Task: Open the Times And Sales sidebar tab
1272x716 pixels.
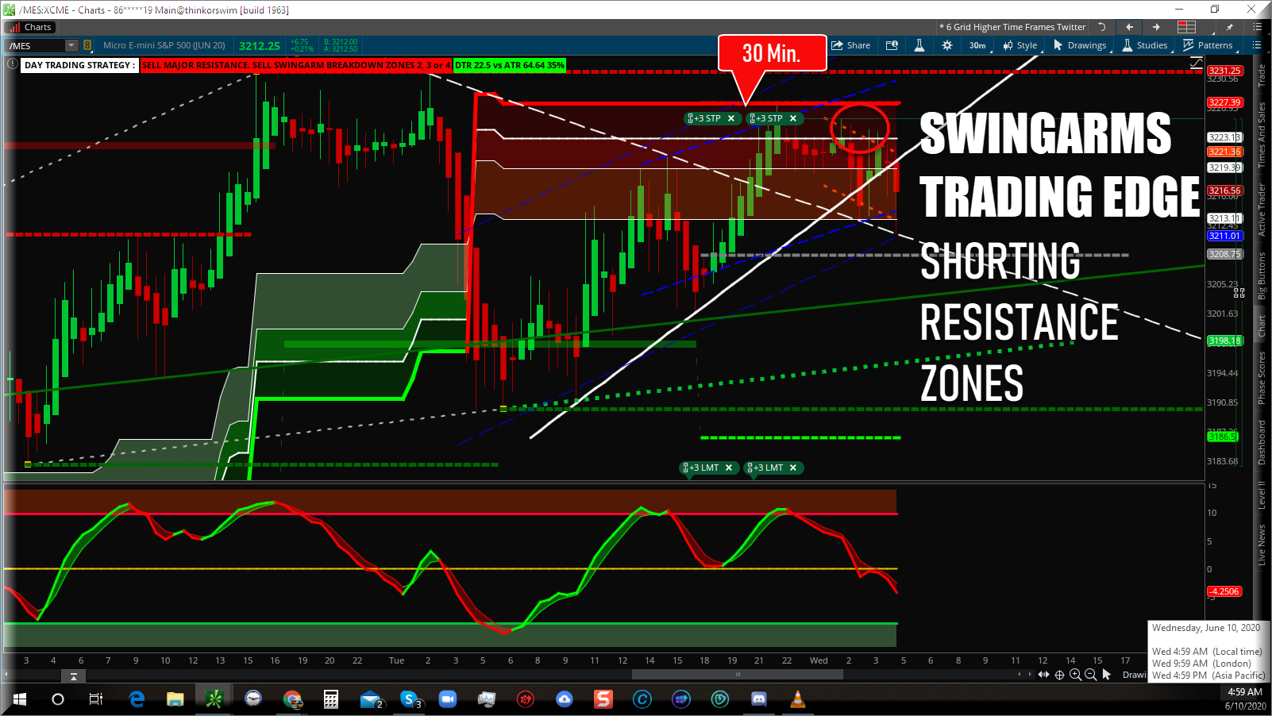Action: pos(1262,135)
